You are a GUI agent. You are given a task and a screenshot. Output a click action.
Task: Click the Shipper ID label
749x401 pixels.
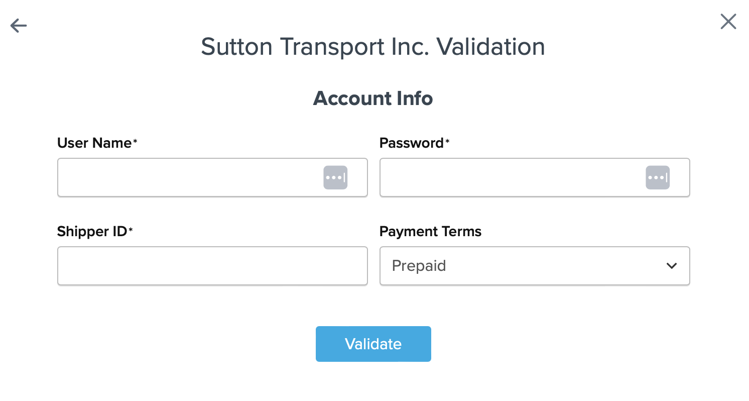click(92, 232)
